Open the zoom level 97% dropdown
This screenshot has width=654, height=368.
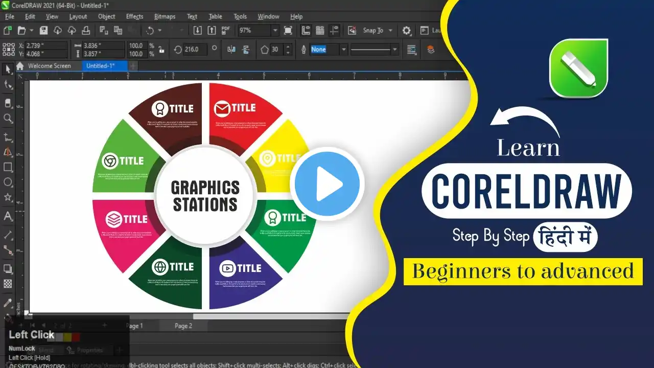point(275,31)
